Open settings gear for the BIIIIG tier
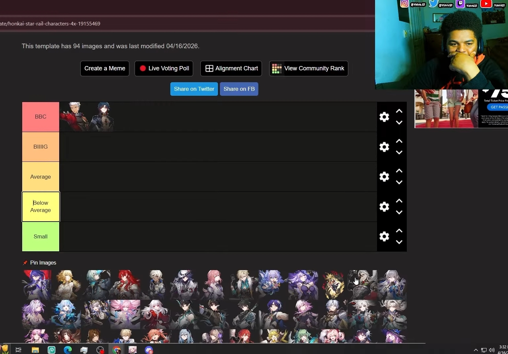This screenshot has height=354, width=508. tap(384, 147)
